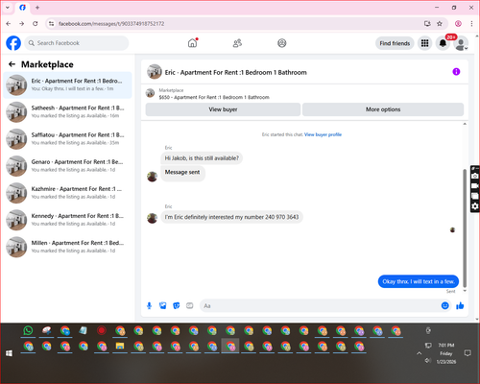This screenshot has height=384, width=480.
Task: Click the Aa message input field
Action: (320, 305)
